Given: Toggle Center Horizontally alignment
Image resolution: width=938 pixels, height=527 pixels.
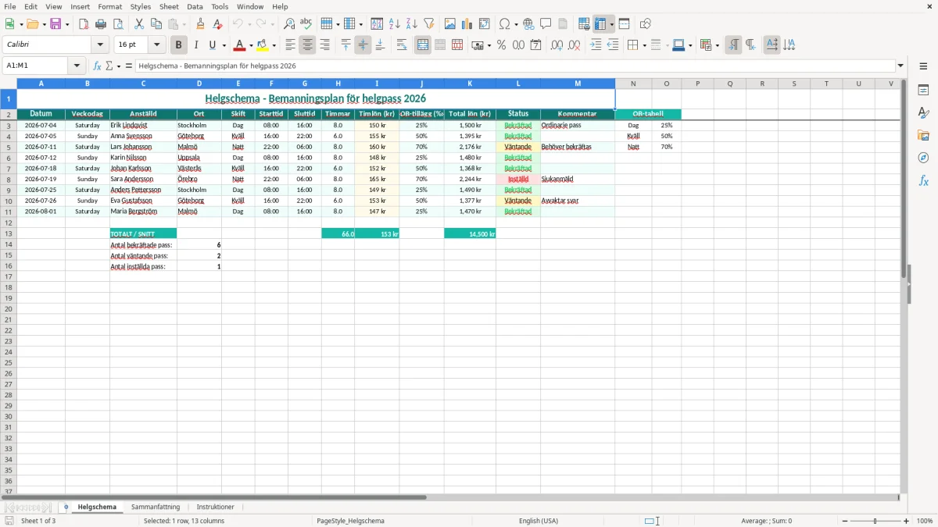Looking at the screenshot, I should coord(307,45).
